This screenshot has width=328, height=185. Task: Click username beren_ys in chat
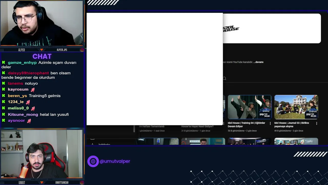pyautogui.click(x=17, y=96)
